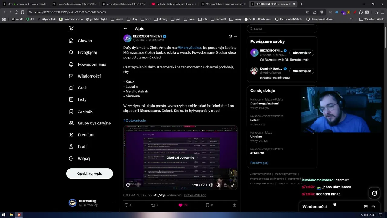The height and width of the screenshot is (218, 387).
Task: Open Polityka prywatności footer link
Action: tap(286, 174)
